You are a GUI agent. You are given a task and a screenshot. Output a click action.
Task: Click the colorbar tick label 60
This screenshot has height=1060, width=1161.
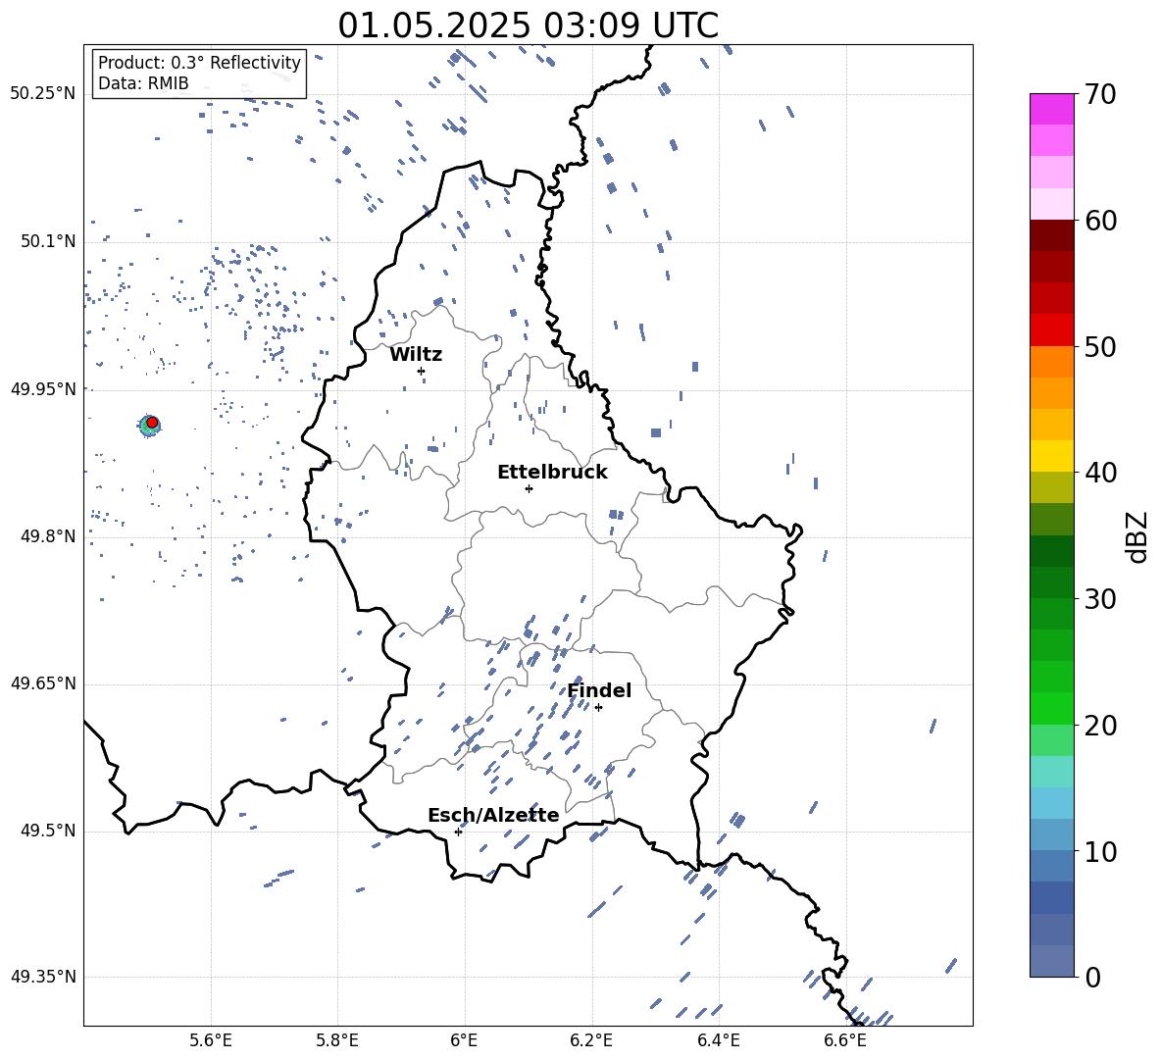click(x=1100, y=221)
